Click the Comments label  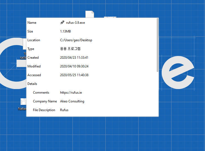click(41, 93)
